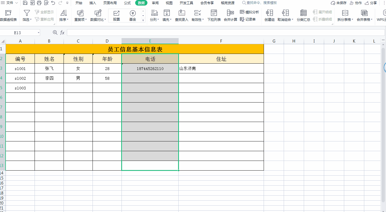Click the fx insert function icon

(x=62, y=33)
